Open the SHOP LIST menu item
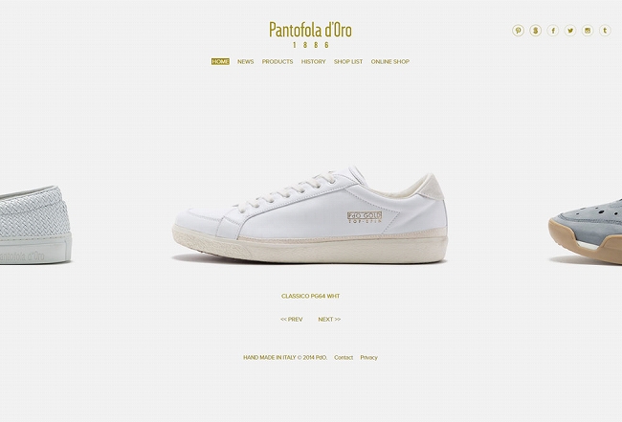This screenshot has width=622, height=422. [x=348, y=62]
